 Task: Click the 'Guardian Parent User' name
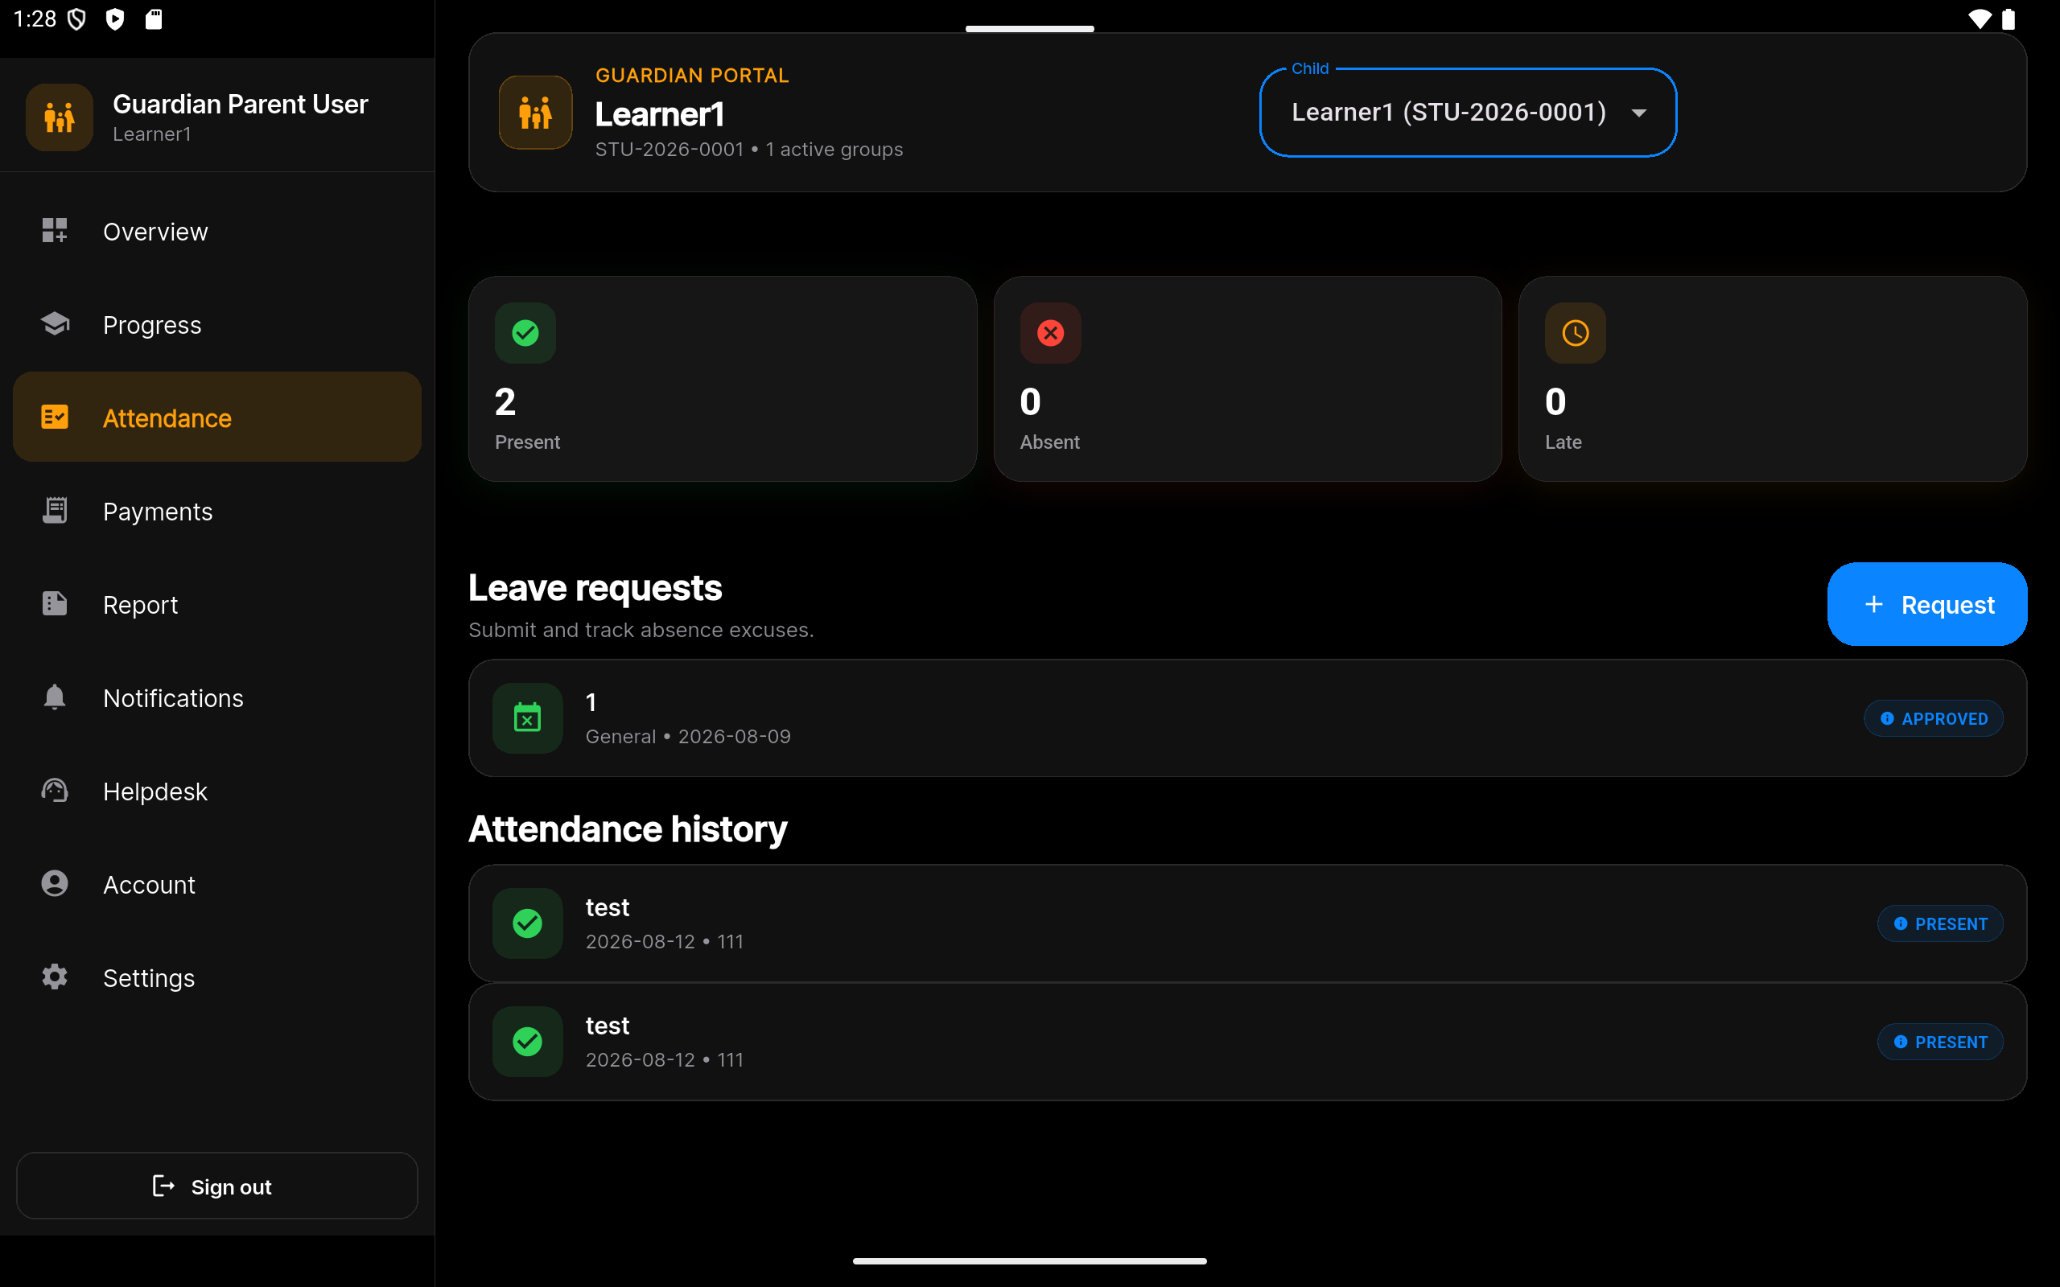point(240,104)
